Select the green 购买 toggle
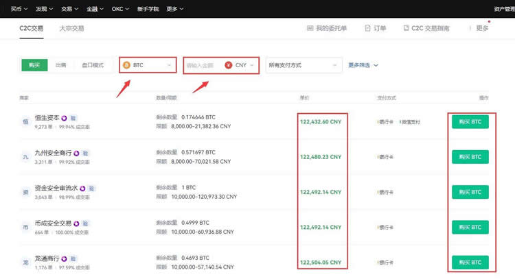 34,65
